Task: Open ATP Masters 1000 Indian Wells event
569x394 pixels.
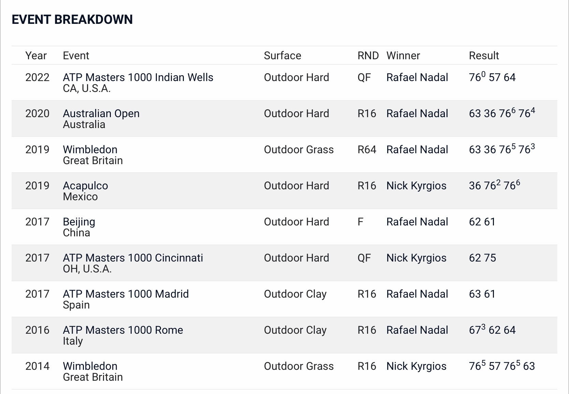Action: [x=138, y=77]
